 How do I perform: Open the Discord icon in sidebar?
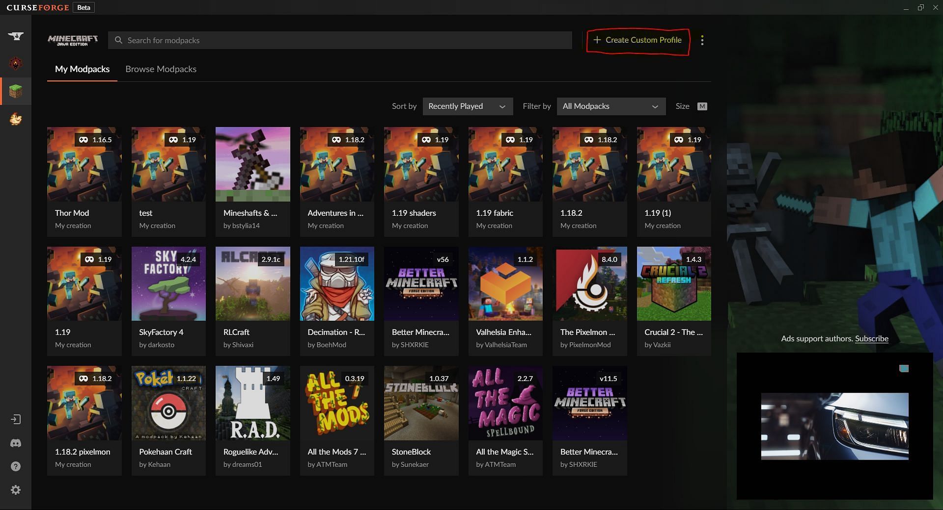[16, 443]
